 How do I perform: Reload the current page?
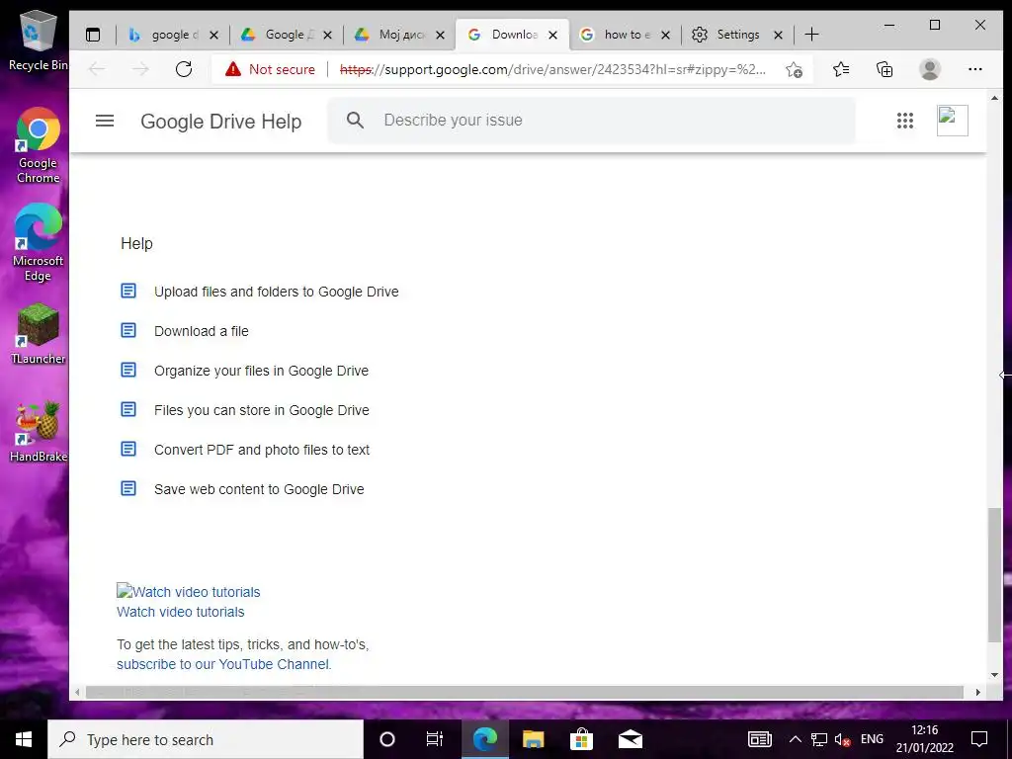(184, 69)
